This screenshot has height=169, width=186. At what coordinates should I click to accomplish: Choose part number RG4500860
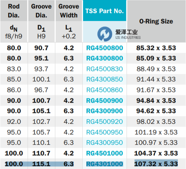click(105, 90)
